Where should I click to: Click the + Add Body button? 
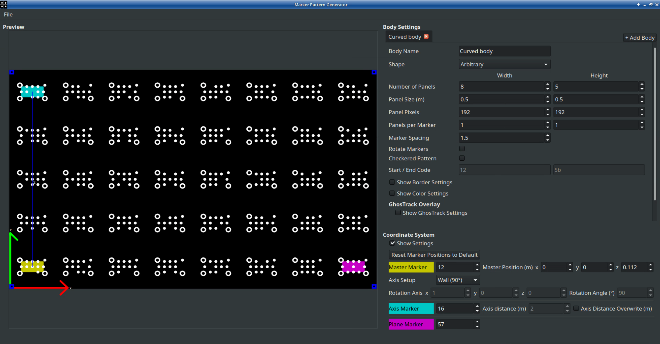point(640,38)
